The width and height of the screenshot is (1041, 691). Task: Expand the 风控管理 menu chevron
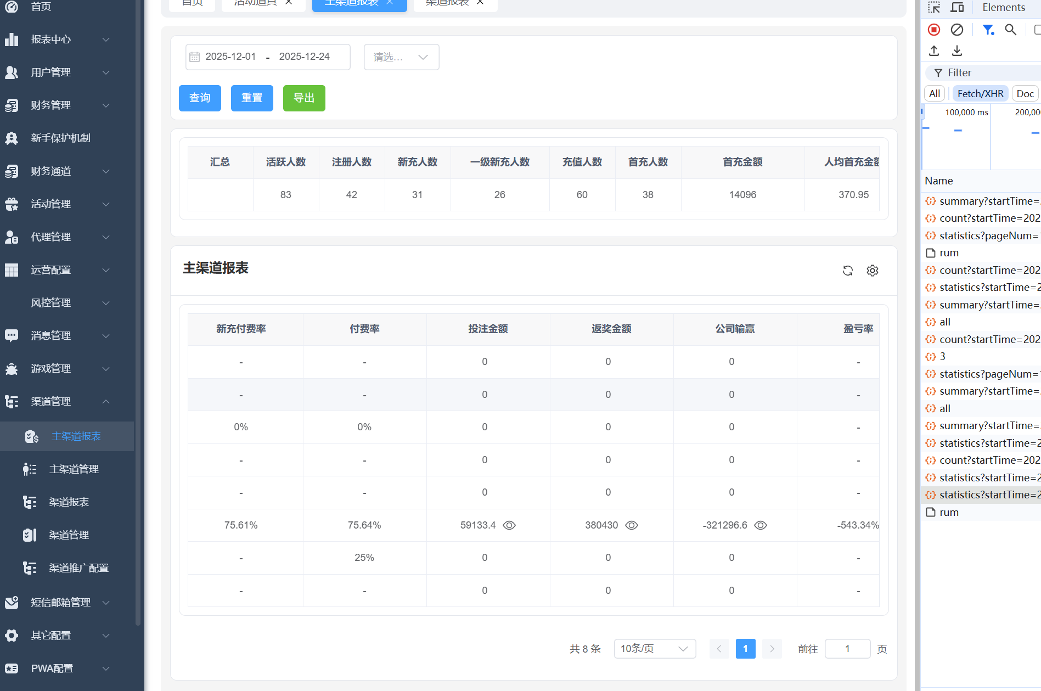pyautogui.click(x=106, y=303)
